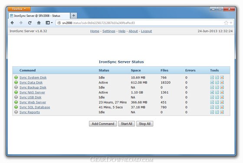Click the '41 Mins, 5 Secs' status text

point(111,107)
